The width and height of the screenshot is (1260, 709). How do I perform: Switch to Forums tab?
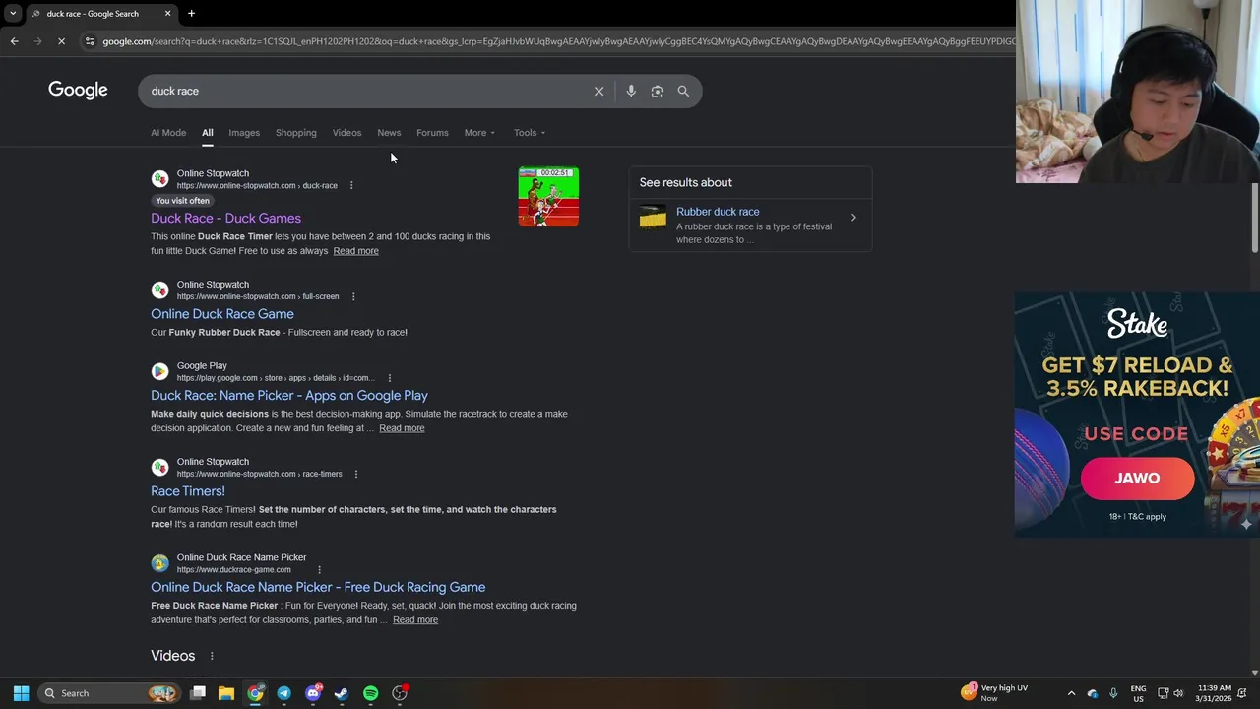coord(432,133)
